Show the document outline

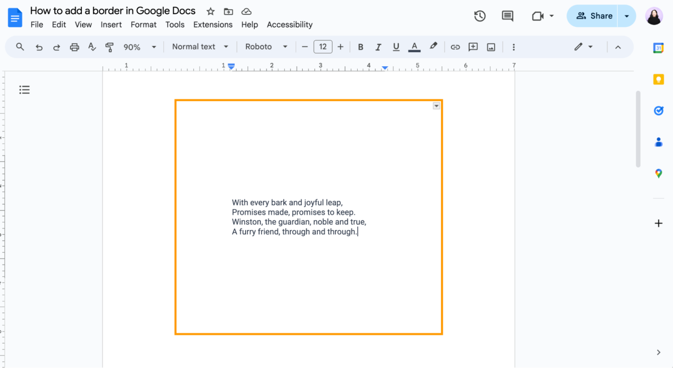[x=25, y=89]
